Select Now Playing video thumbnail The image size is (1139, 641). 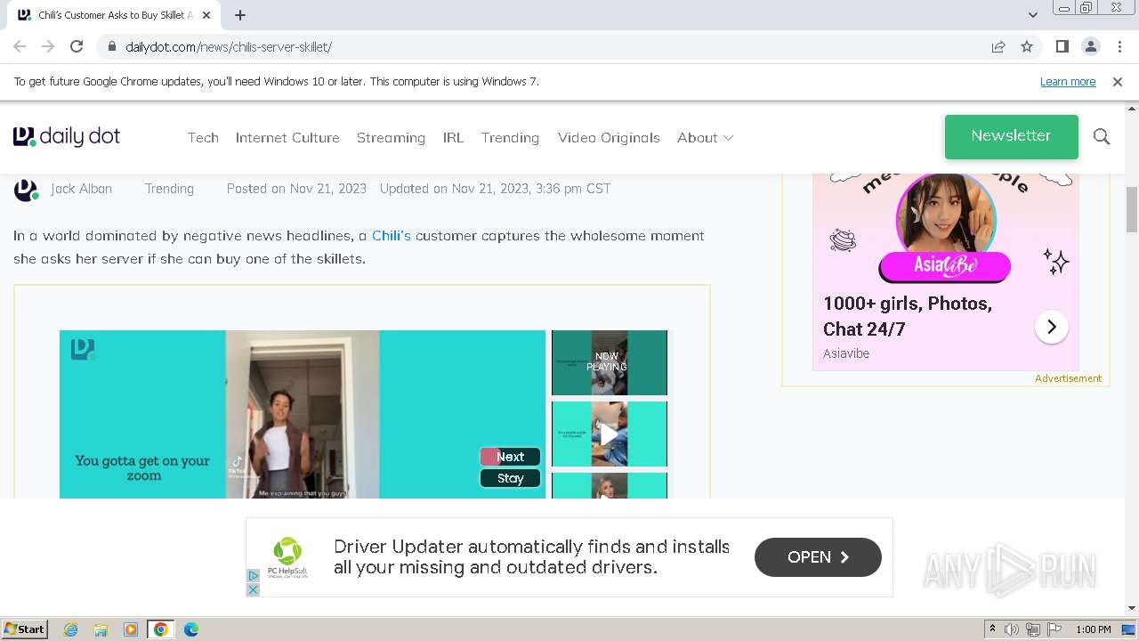(x=610, y=362)
